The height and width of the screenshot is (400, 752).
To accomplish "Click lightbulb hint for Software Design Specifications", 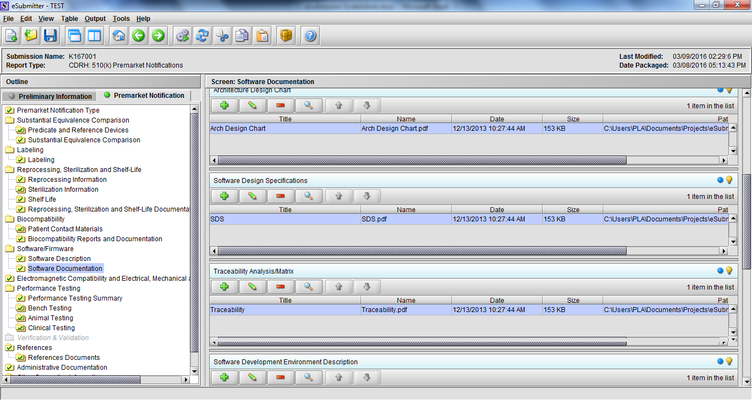I will point(729,180).
